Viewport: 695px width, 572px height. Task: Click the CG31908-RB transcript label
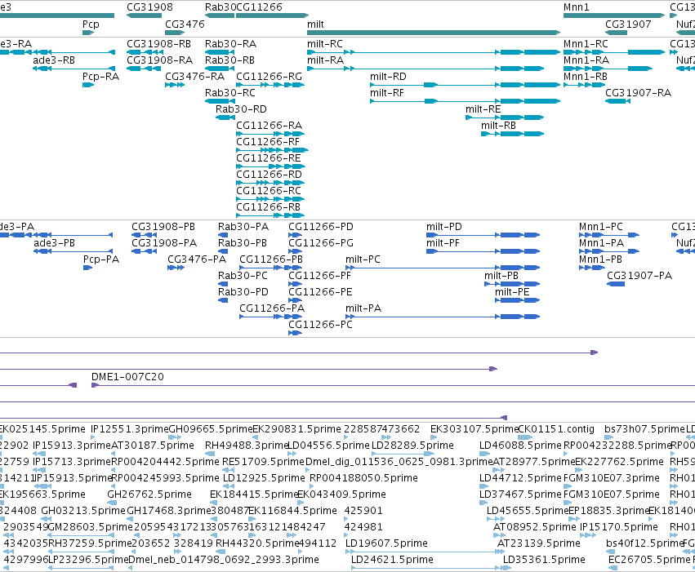point(158,44)
